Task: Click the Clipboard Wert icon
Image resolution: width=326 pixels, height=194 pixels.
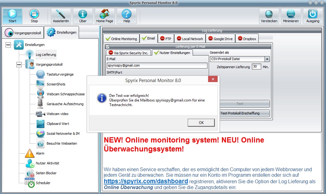Action: (40, 124)
